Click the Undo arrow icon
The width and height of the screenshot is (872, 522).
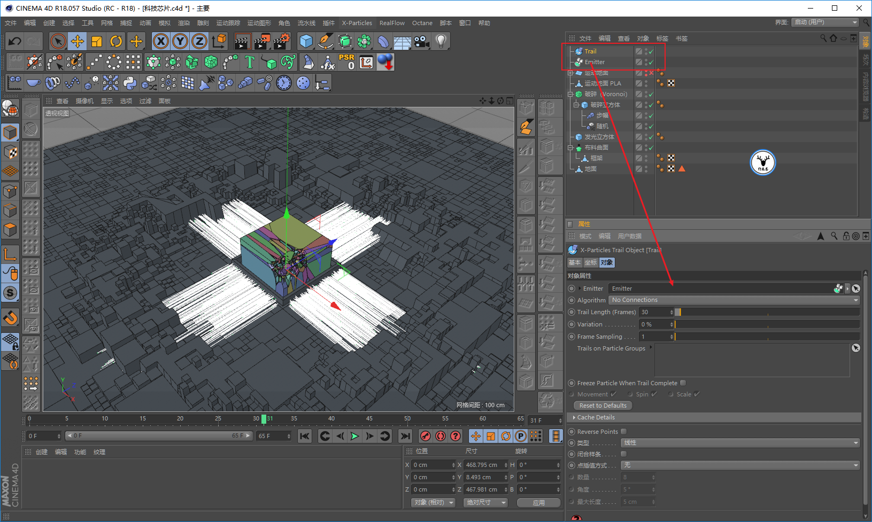[x=15, y=41]
